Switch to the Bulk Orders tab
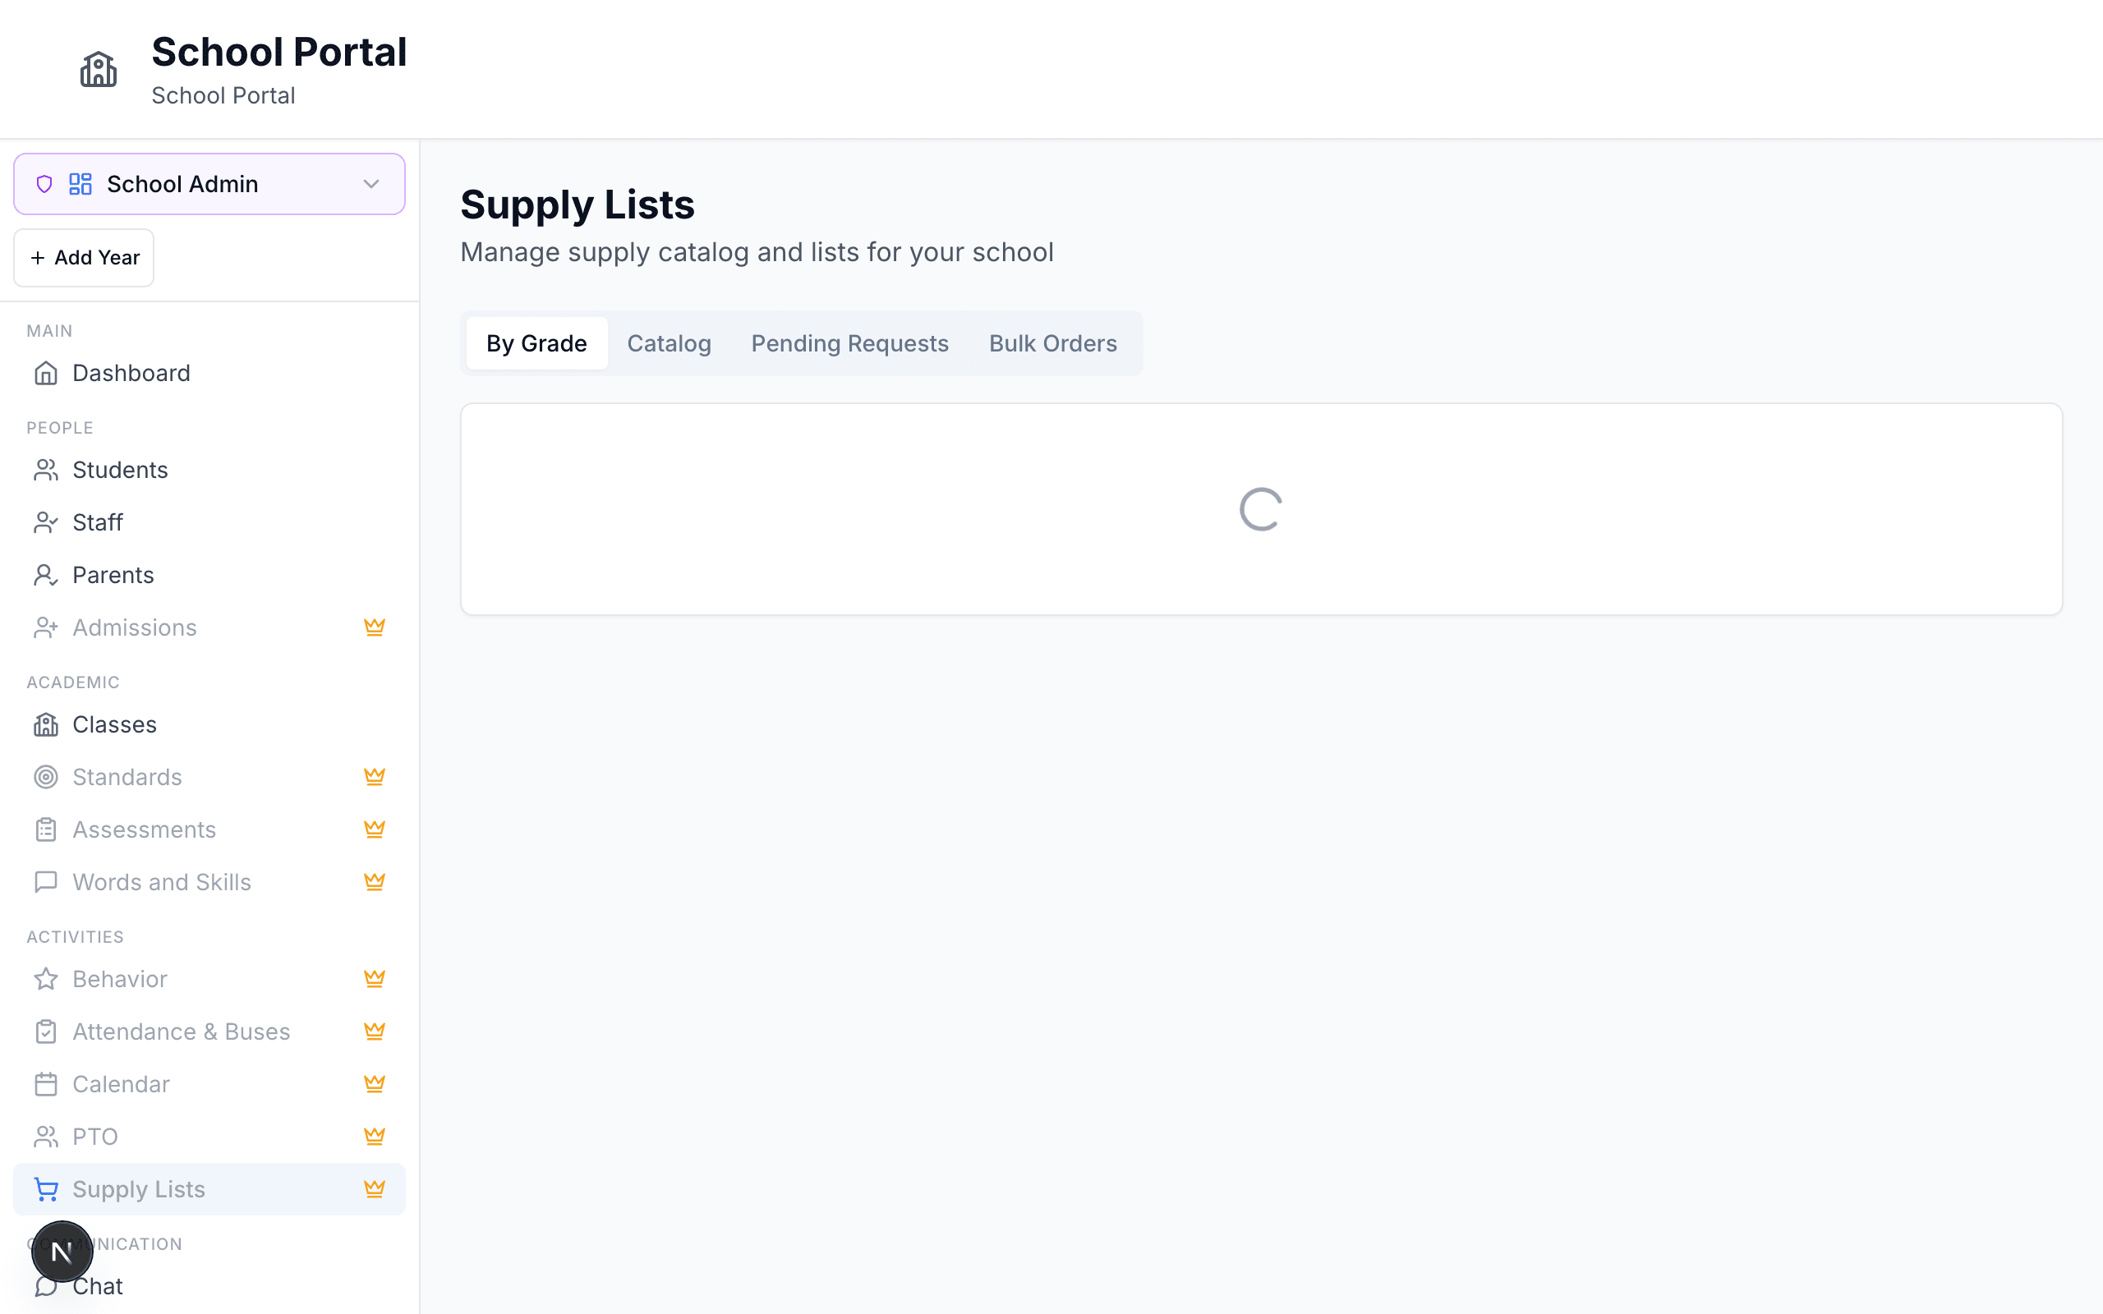This screenshot has height=1314, width=2103. (1051, 342)
